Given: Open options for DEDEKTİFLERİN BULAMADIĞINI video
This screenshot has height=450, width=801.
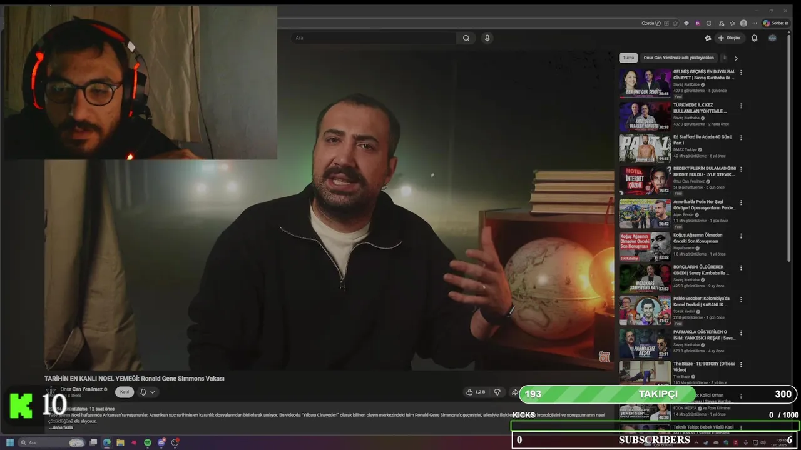Looking at the screenshot, I should 741,169.
